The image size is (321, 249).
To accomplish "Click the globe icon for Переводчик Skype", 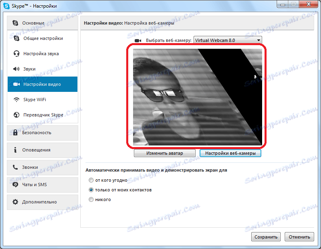I will tap(17, 115).
